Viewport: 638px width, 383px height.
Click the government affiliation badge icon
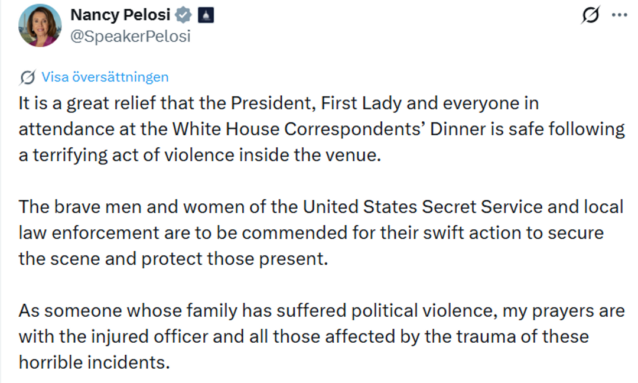pos(206,15)
